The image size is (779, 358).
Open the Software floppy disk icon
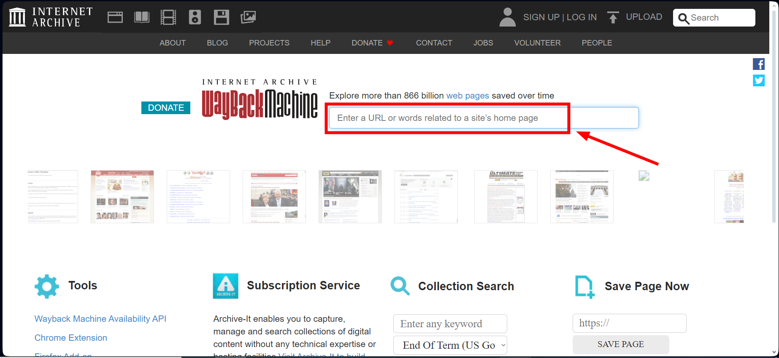click(x=222, y=17)
